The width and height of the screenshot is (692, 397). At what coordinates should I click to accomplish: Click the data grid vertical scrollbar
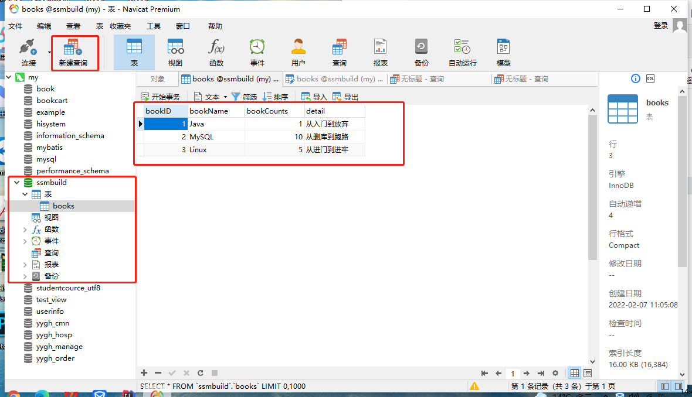(592, 187)
